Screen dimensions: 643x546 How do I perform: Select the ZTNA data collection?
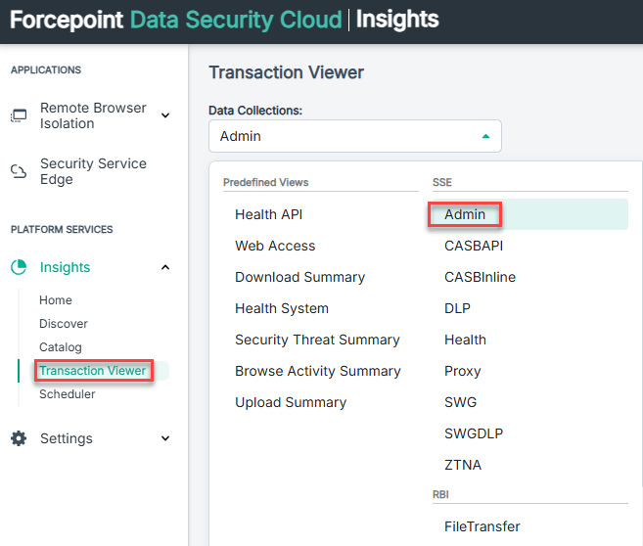coord(463,465)
